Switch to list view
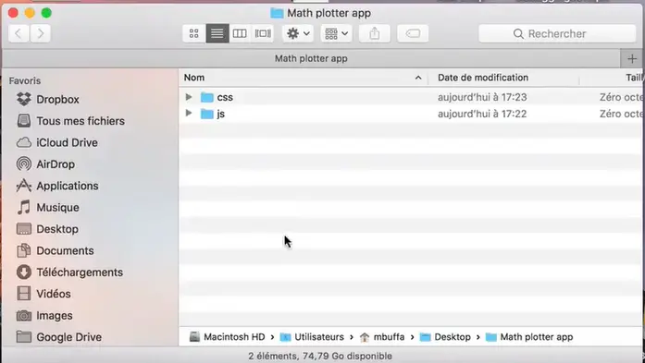Viewport: 645px width, 363px height. (x=217, y=33)
